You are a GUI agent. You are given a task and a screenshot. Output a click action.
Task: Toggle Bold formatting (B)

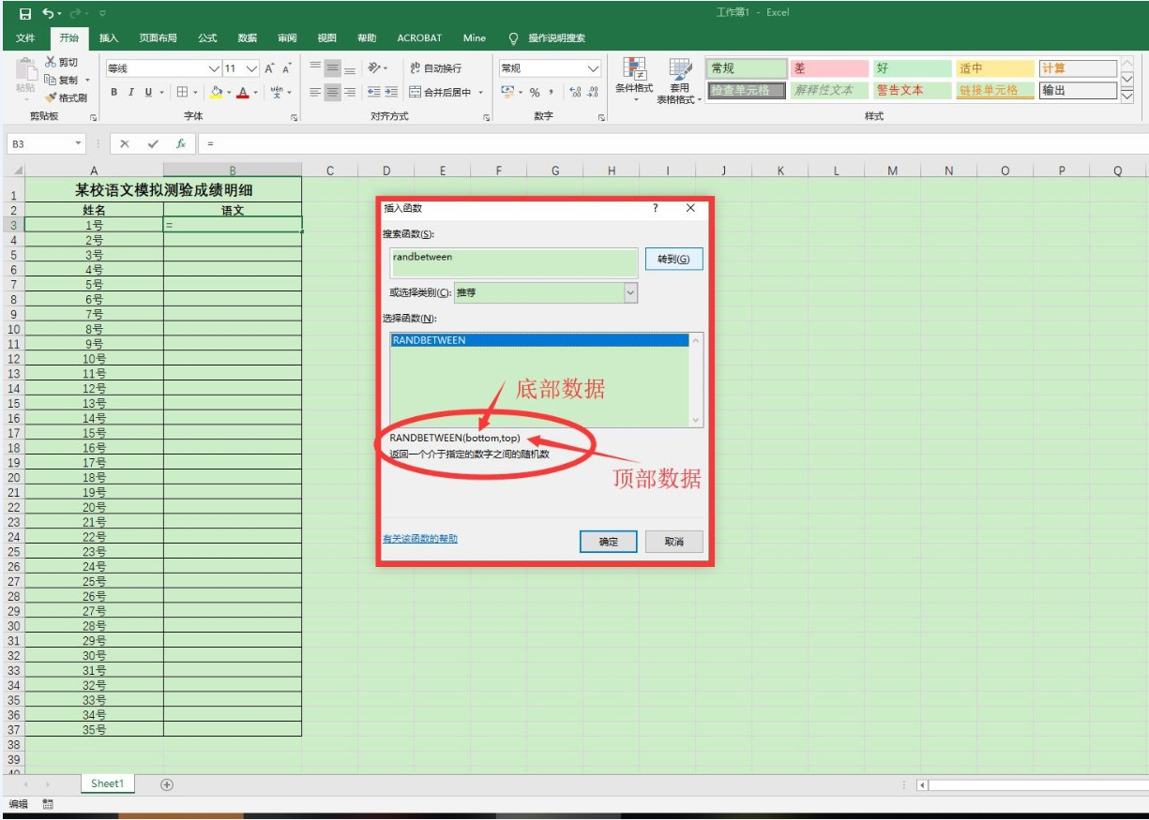(114, 92)
